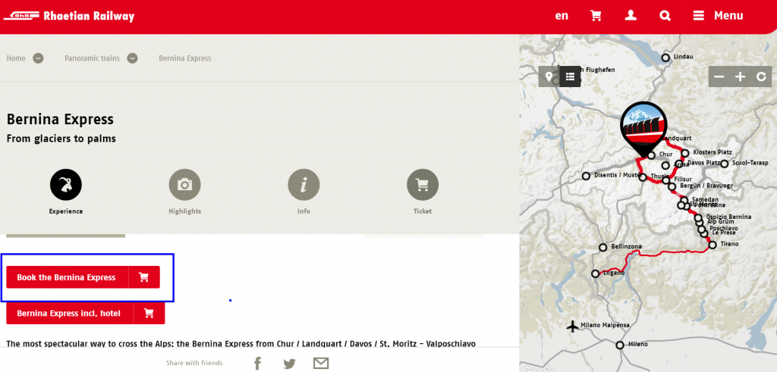Click the Bernina Express map pin
This screenshot has width=777, height=372.
tap(643, 127)
